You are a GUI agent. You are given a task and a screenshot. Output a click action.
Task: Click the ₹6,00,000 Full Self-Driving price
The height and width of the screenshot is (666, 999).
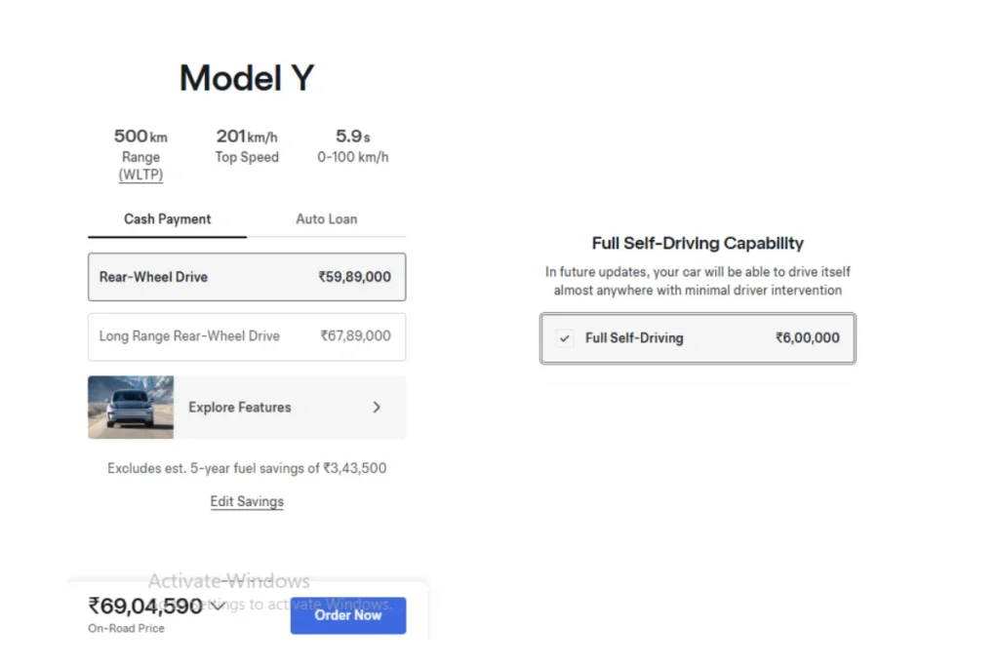click(807, 338)
